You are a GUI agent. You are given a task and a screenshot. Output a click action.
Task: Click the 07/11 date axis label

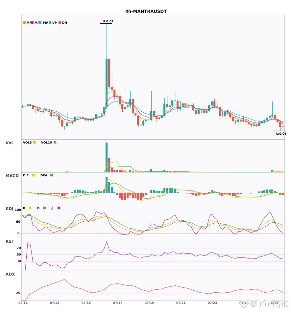pyautogui.click(x=23, y=303)
